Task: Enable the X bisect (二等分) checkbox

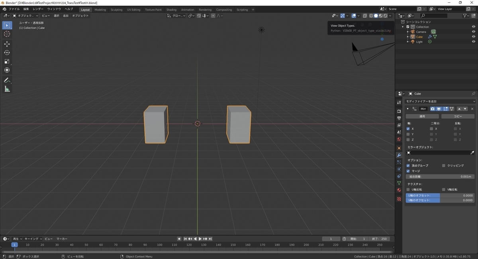Action: point(431,129)
